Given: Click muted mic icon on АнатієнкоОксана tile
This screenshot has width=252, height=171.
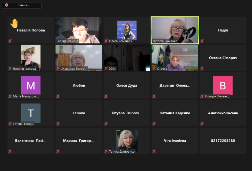Looking at the screenshot, I should (x=202, y=124).
